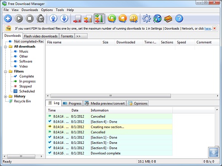Switch to the Downloads tab

(x=13, y=36)
